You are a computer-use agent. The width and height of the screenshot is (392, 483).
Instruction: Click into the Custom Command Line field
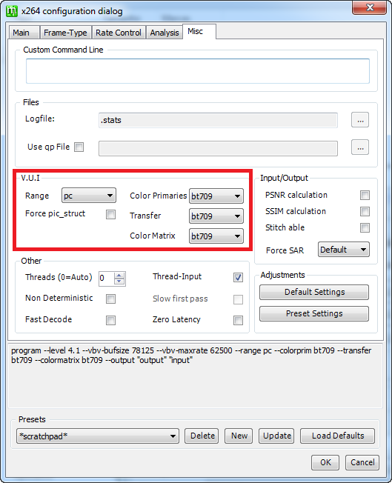[198, 71]
